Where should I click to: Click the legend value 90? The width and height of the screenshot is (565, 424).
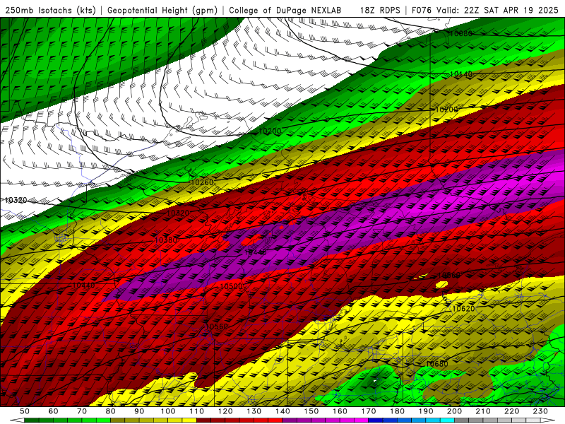pyautogui.click(x=139, y=411)
